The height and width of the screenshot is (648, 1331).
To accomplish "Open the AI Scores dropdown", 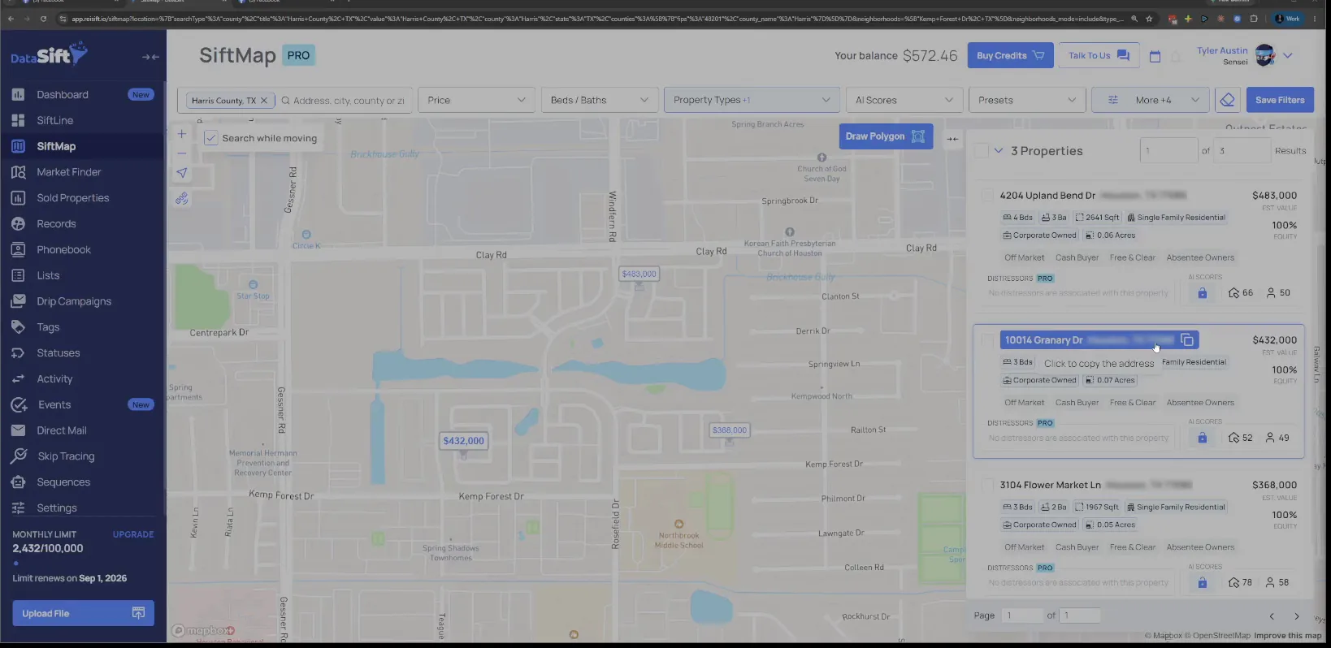I will point(904,100).
